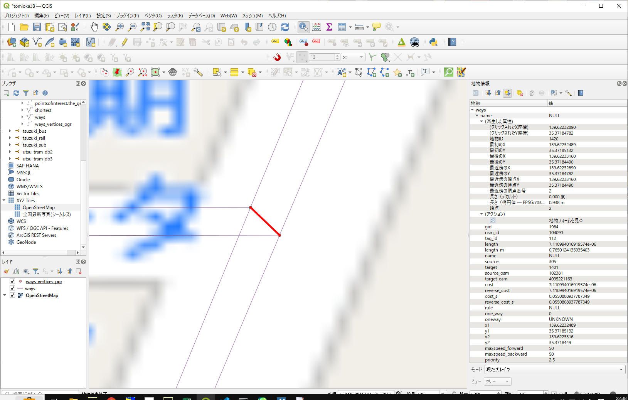The image size is (628, 400).
Task: Click Zoom Full extent icon
Action: tap(145, 27)
